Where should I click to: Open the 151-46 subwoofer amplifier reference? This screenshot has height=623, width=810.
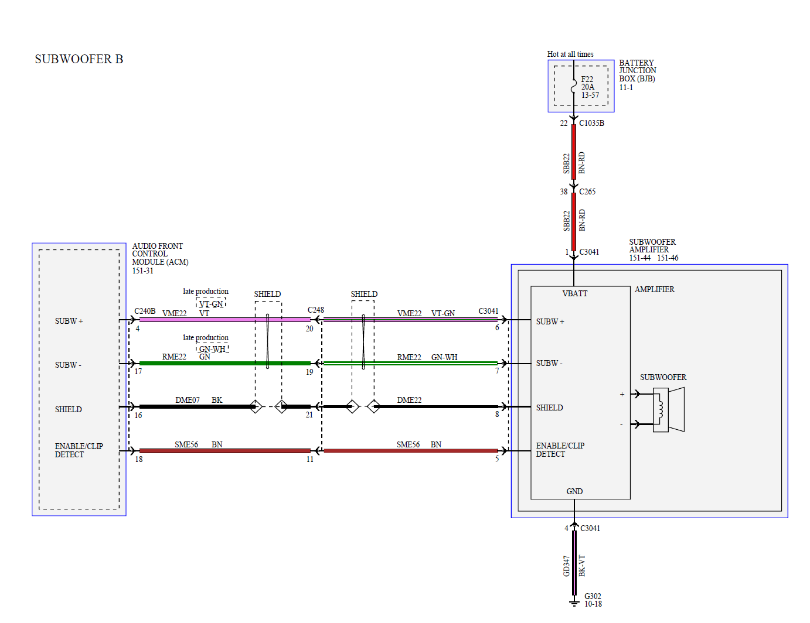click(x=668, y=258)
